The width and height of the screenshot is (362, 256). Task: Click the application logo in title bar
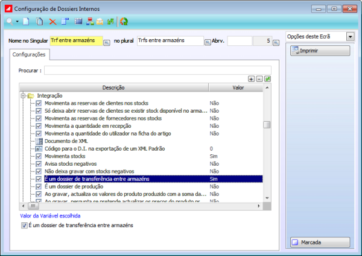point(8,9)
